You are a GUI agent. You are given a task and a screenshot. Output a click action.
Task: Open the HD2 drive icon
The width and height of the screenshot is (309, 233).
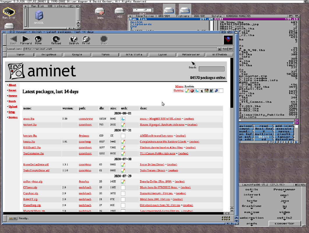tap(120, 13)
